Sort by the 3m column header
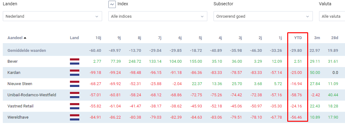Viewport: 345px width, 127px height. coord(317,38)
